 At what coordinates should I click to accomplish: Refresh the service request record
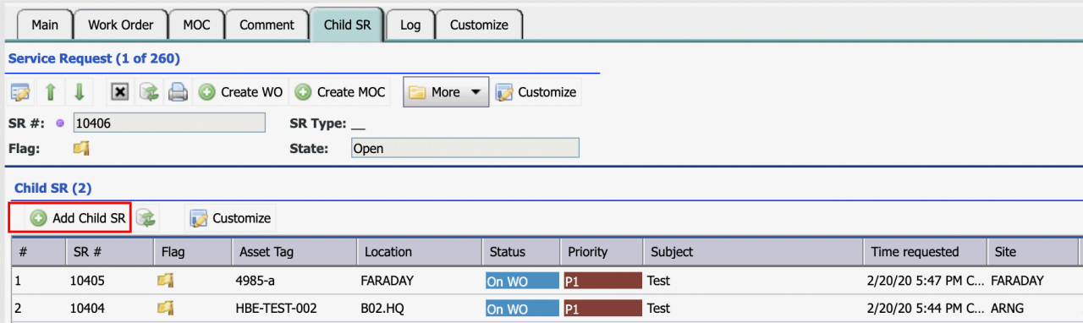(x=149, y=92)
